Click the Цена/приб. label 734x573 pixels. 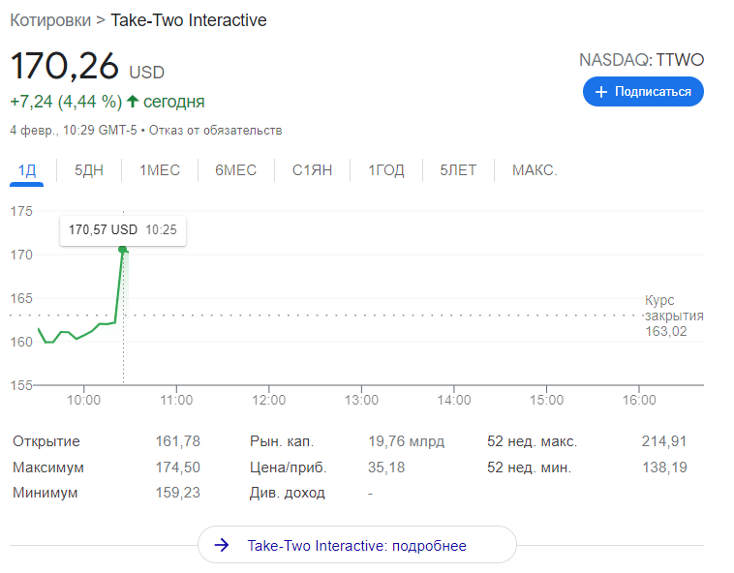[x=288, y=467]
